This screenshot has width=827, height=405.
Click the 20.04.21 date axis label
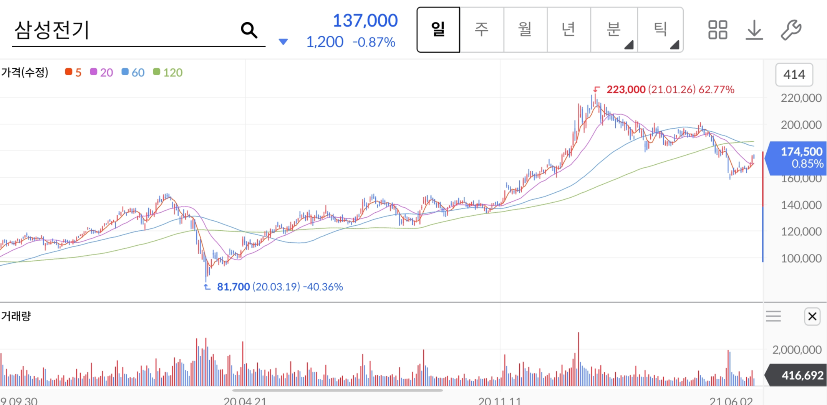coord(245,401)
